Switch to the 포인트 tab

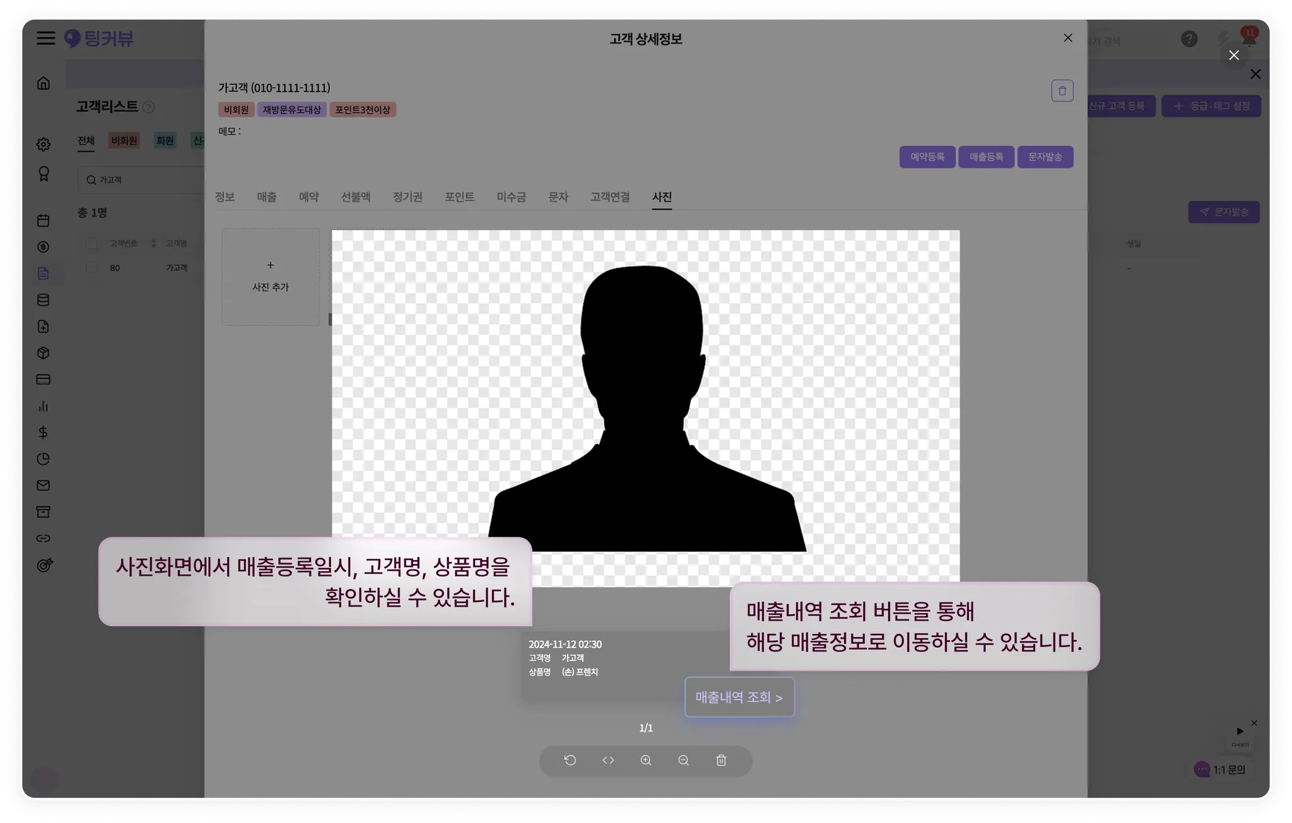tap(459, 197)
